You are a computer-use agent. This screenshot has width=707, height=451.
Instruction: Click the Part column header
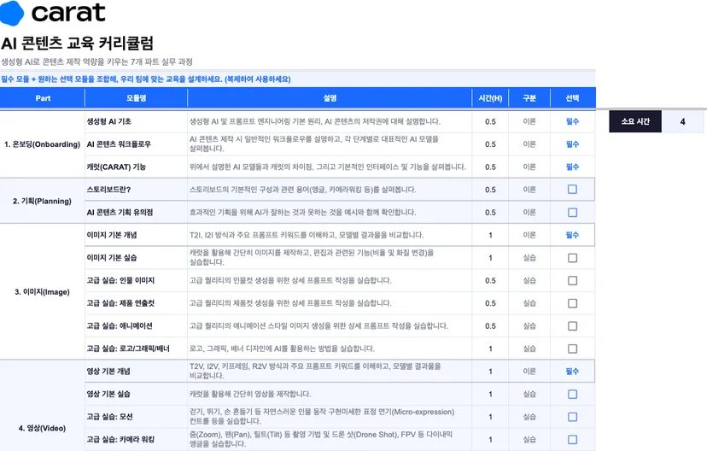(x=43, y=98)
